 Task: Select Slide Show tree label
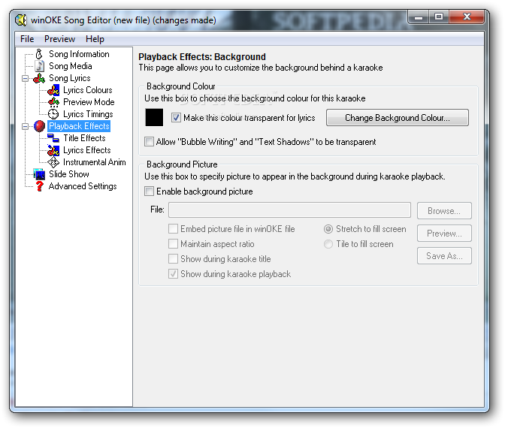click(69, 174)
